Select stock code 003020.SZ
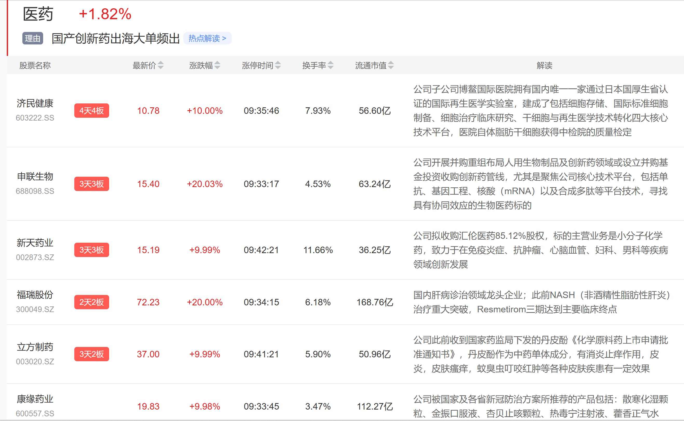This screenshot has width=684, height=421. [35, 361]
